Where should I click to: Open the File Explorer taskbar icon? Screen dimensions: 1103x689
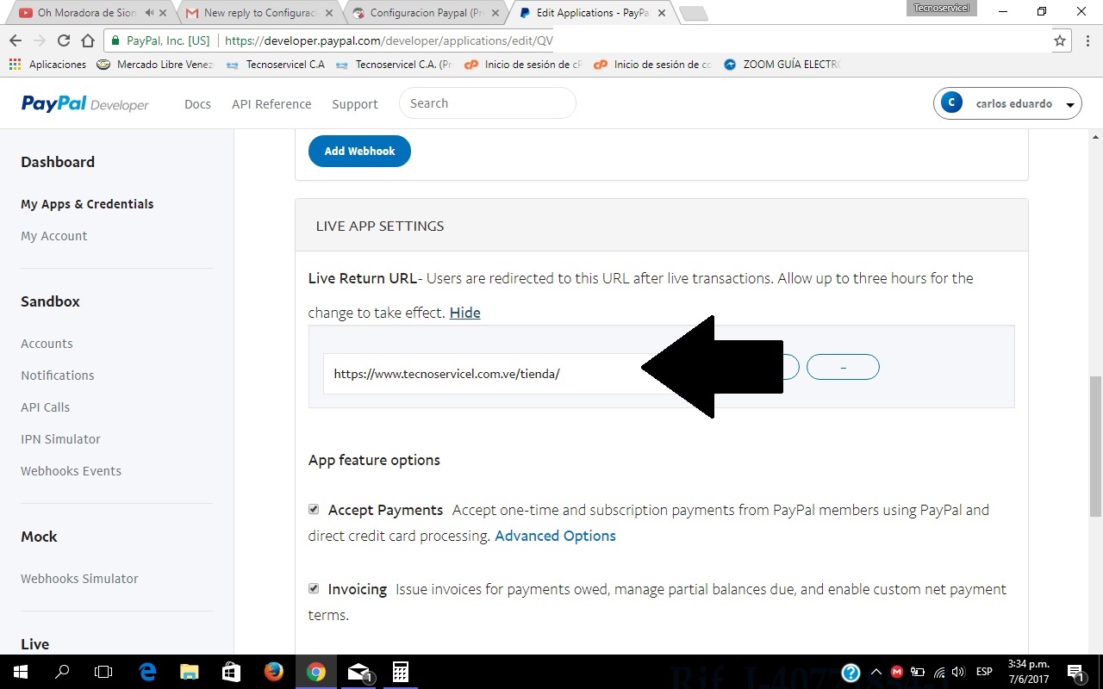click(190, 672)
